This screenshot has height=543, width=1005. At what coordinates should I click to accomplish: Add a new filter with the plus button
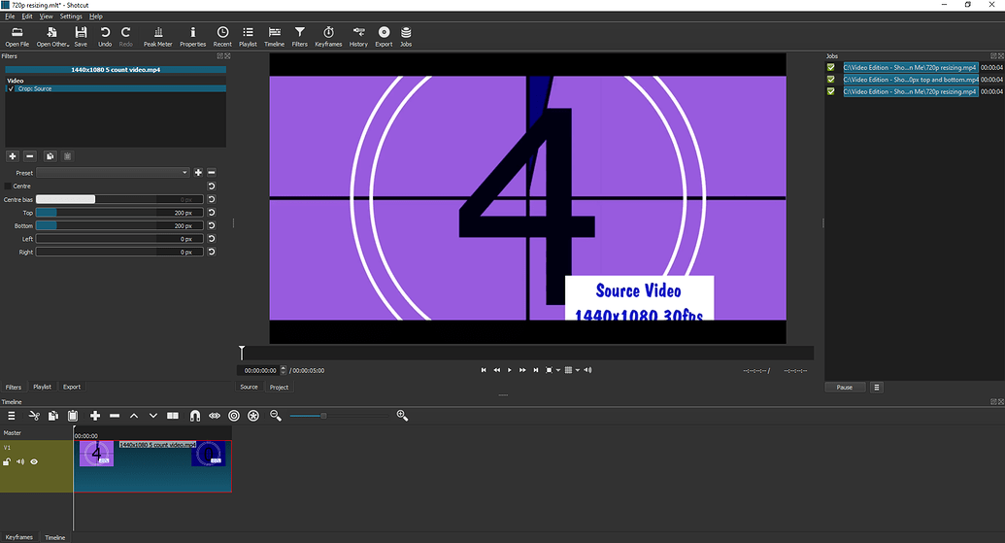pyautogui.click(x=13, y=155)
